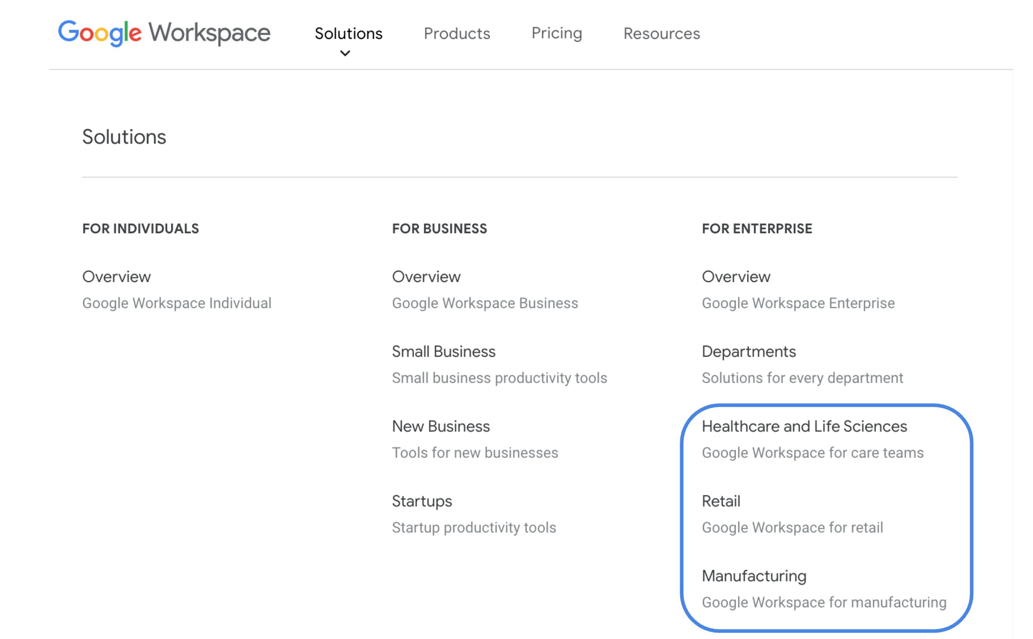Open Overview under For Individuals
Screen dimensions: 1033x639
click(x=116, y=276)
